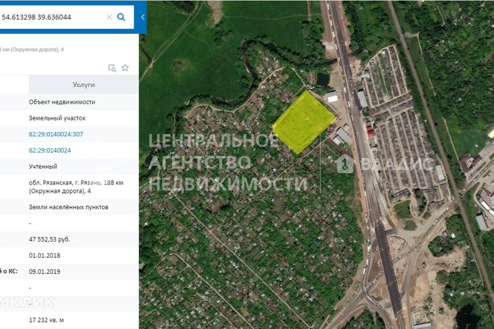Click the Владис logo watermark icon
Image resolution: width=494 pixels, height=329 pixels.
point(345,164)
